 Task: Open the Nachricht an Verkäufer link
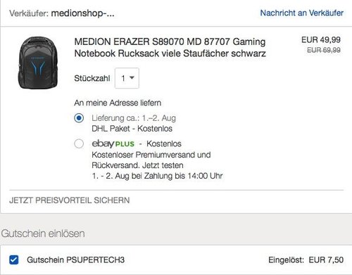coord(301,13)
